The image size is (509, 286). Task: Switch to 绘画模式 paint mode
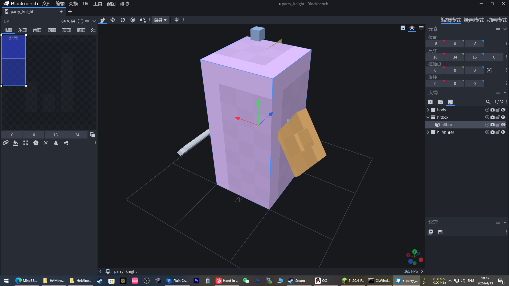[x=473, y=20]
